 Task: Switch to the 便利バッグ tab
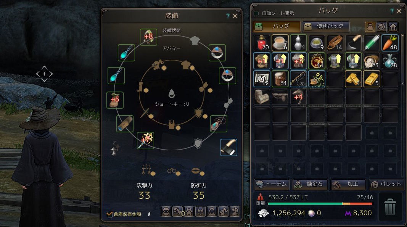(x=326, y=26)
